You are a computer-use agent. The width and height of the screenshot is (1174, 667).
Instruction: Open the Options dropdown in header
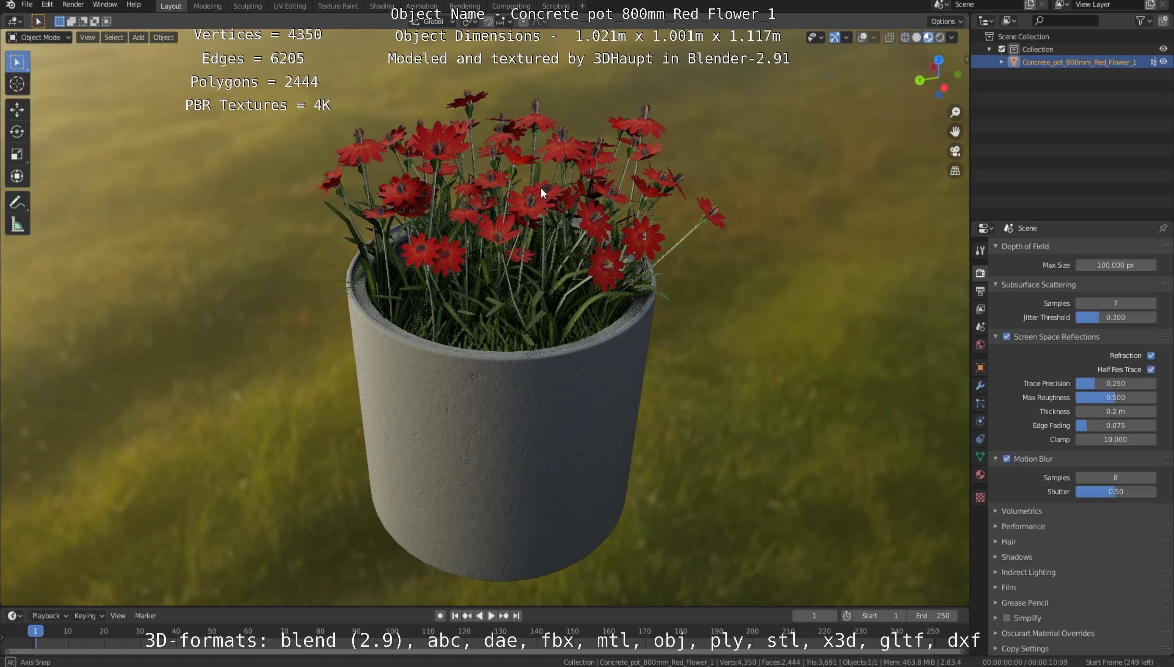(947, 22)
